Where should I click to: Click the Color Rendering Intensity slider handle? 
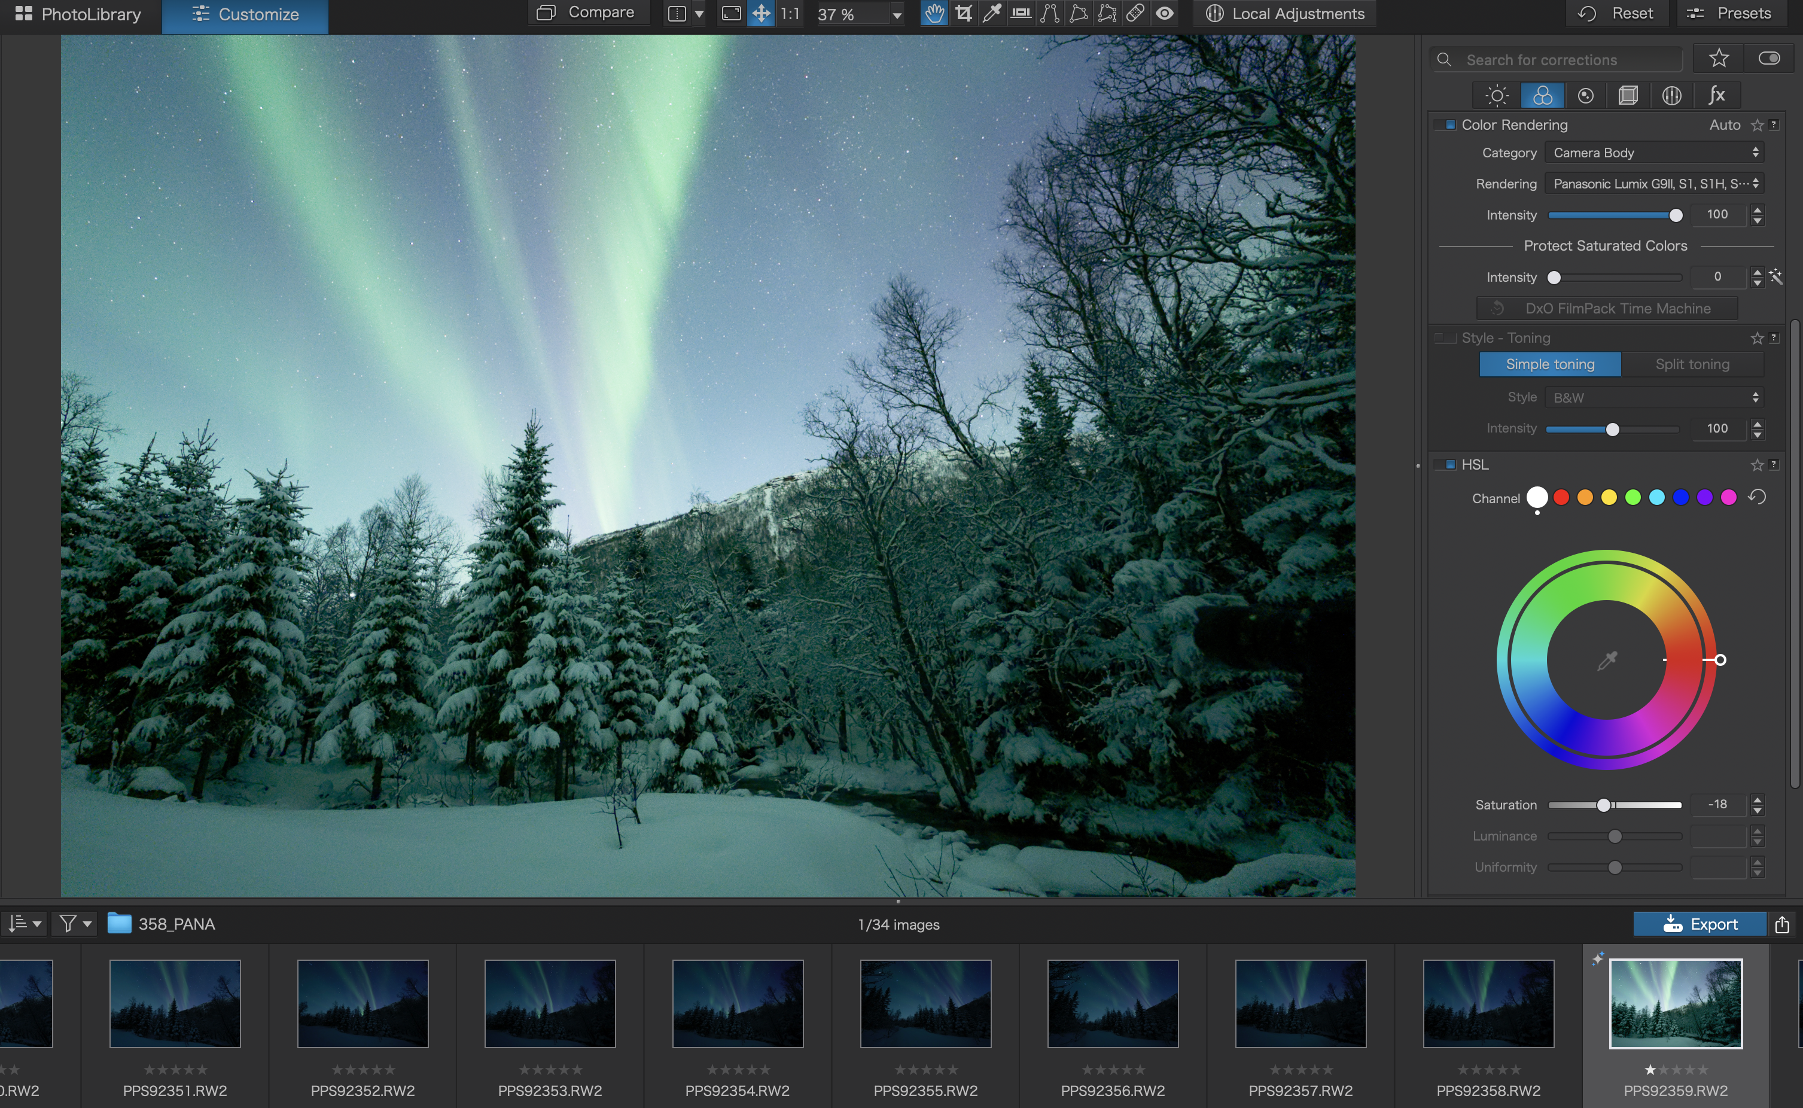click(1676, 215)
